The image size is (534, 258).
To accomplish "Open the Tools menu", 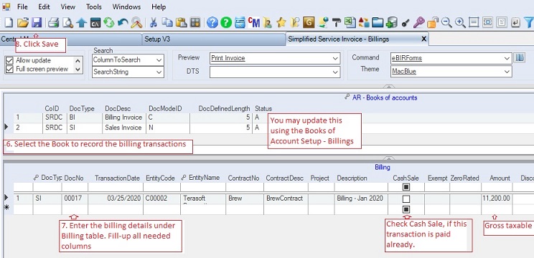I will click(93, 6).
